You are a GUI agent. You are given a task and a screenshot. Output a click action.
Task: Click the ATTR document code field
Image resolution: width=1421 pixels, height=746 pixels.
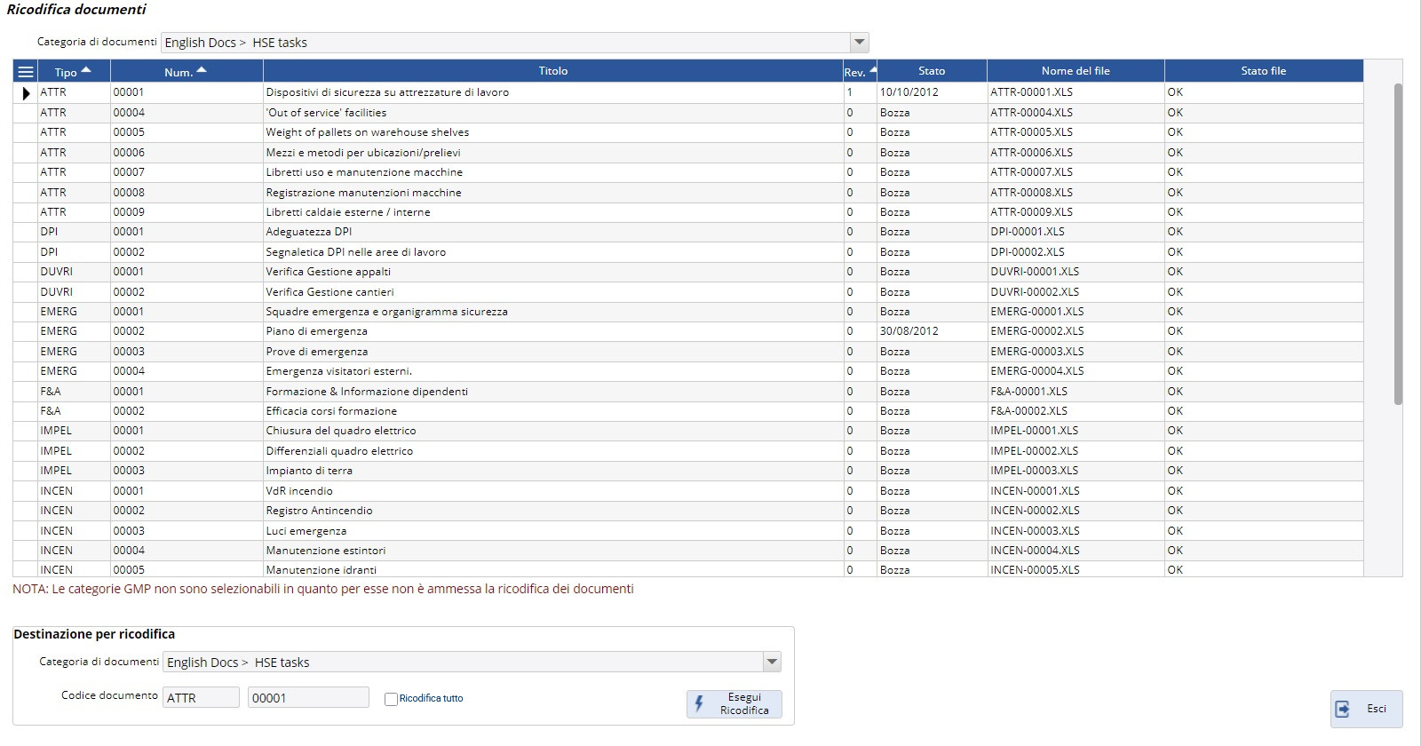pos(201,698)
